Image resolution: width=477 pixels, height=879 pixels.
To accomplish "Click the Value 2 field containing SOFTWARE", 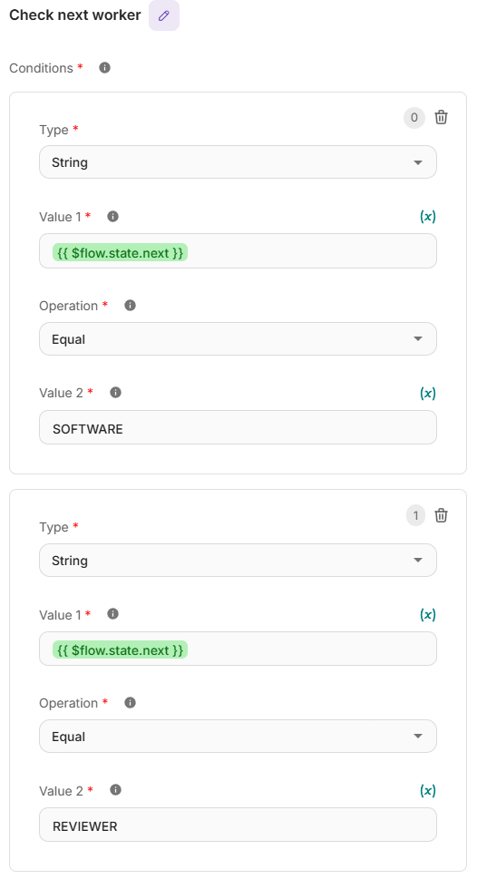I will click(238, 427).
